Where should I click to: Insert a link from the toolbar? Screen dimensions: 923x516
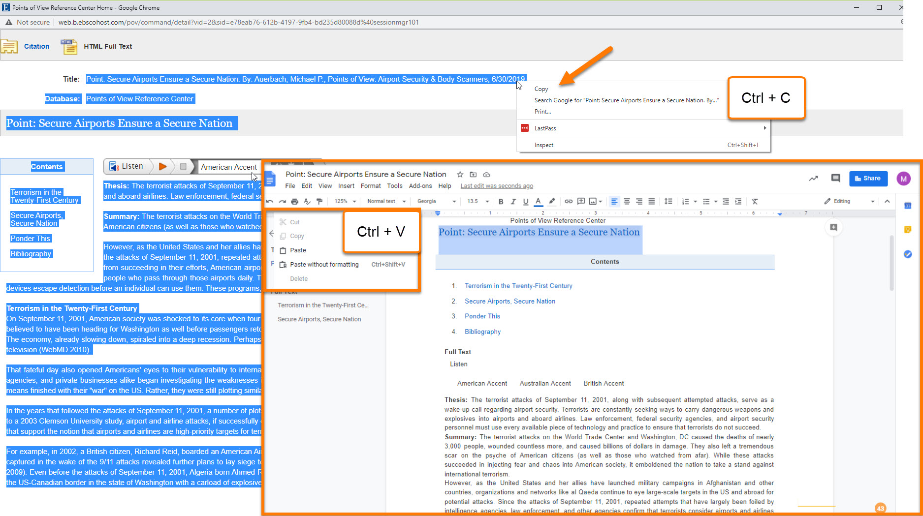point(569,201)
